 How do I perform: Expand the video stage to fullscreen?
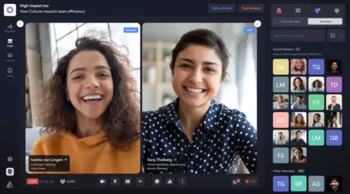click(x=258, y=23)
